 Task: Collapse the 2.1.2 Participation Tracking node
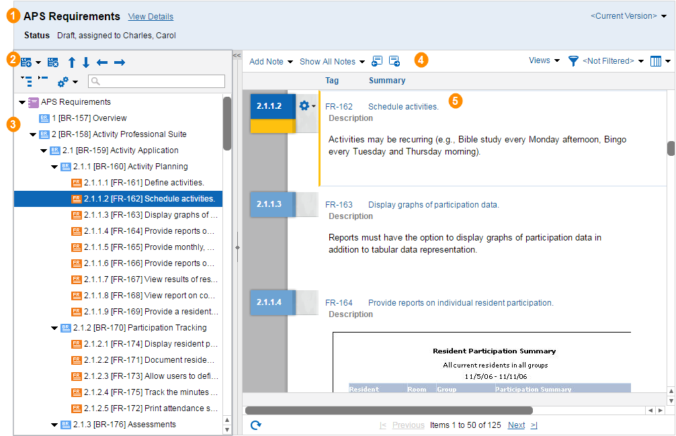coord(54,328)
